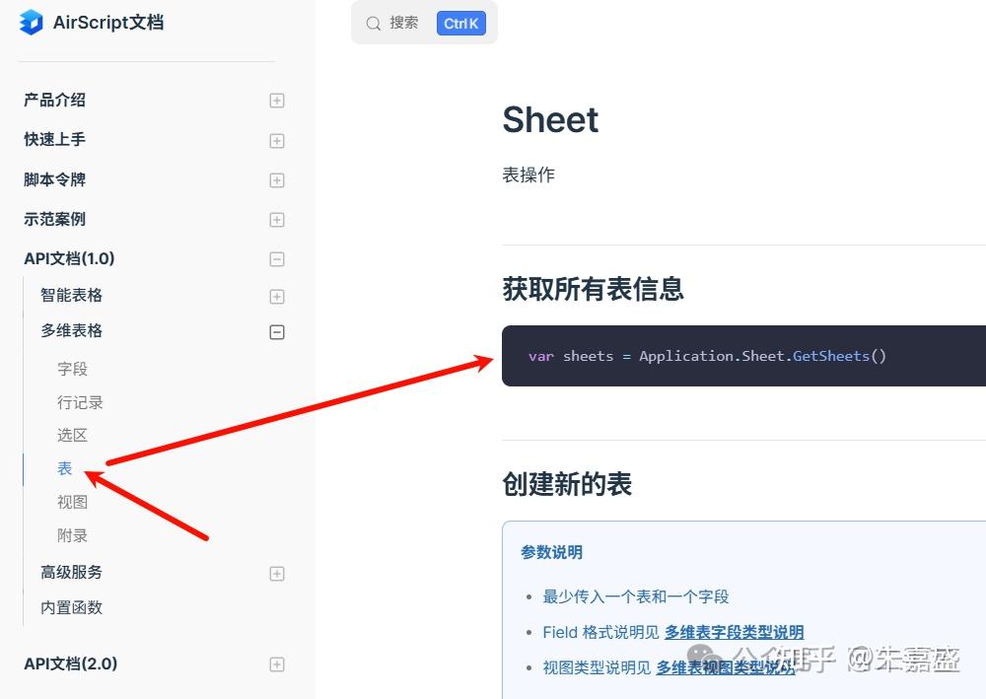986x699 pixels.
Task: Click the Ctrl K shortcut badge
Action: pos(460,24)
